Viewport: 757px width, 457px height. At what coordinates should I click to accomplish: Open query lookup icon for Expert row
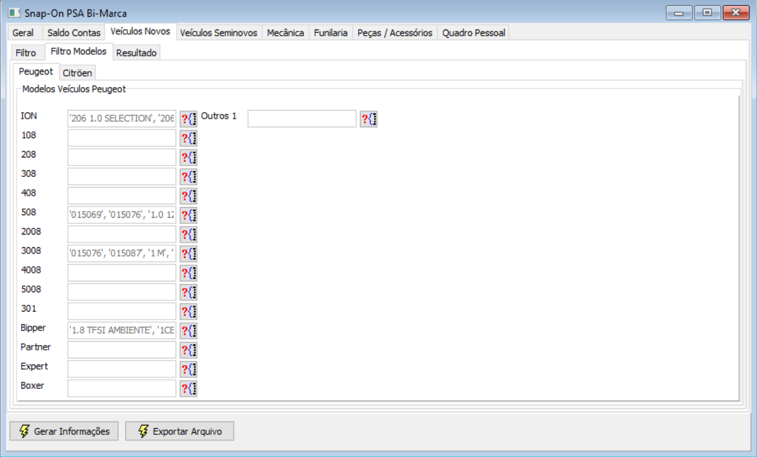click(x=188, y=370)
